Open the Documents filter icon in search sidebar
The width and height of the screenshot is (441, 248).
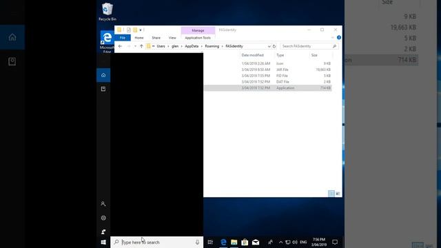103,89
